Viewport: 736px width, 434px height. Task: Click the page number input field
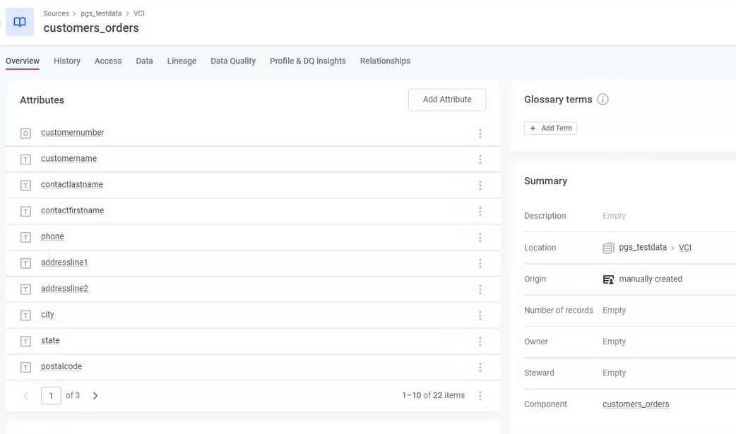point(51,396)
